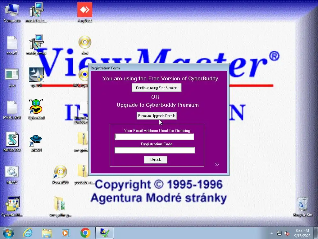
Task: Select the MEMZ.ESE script file icon
Action: point(12,142)
